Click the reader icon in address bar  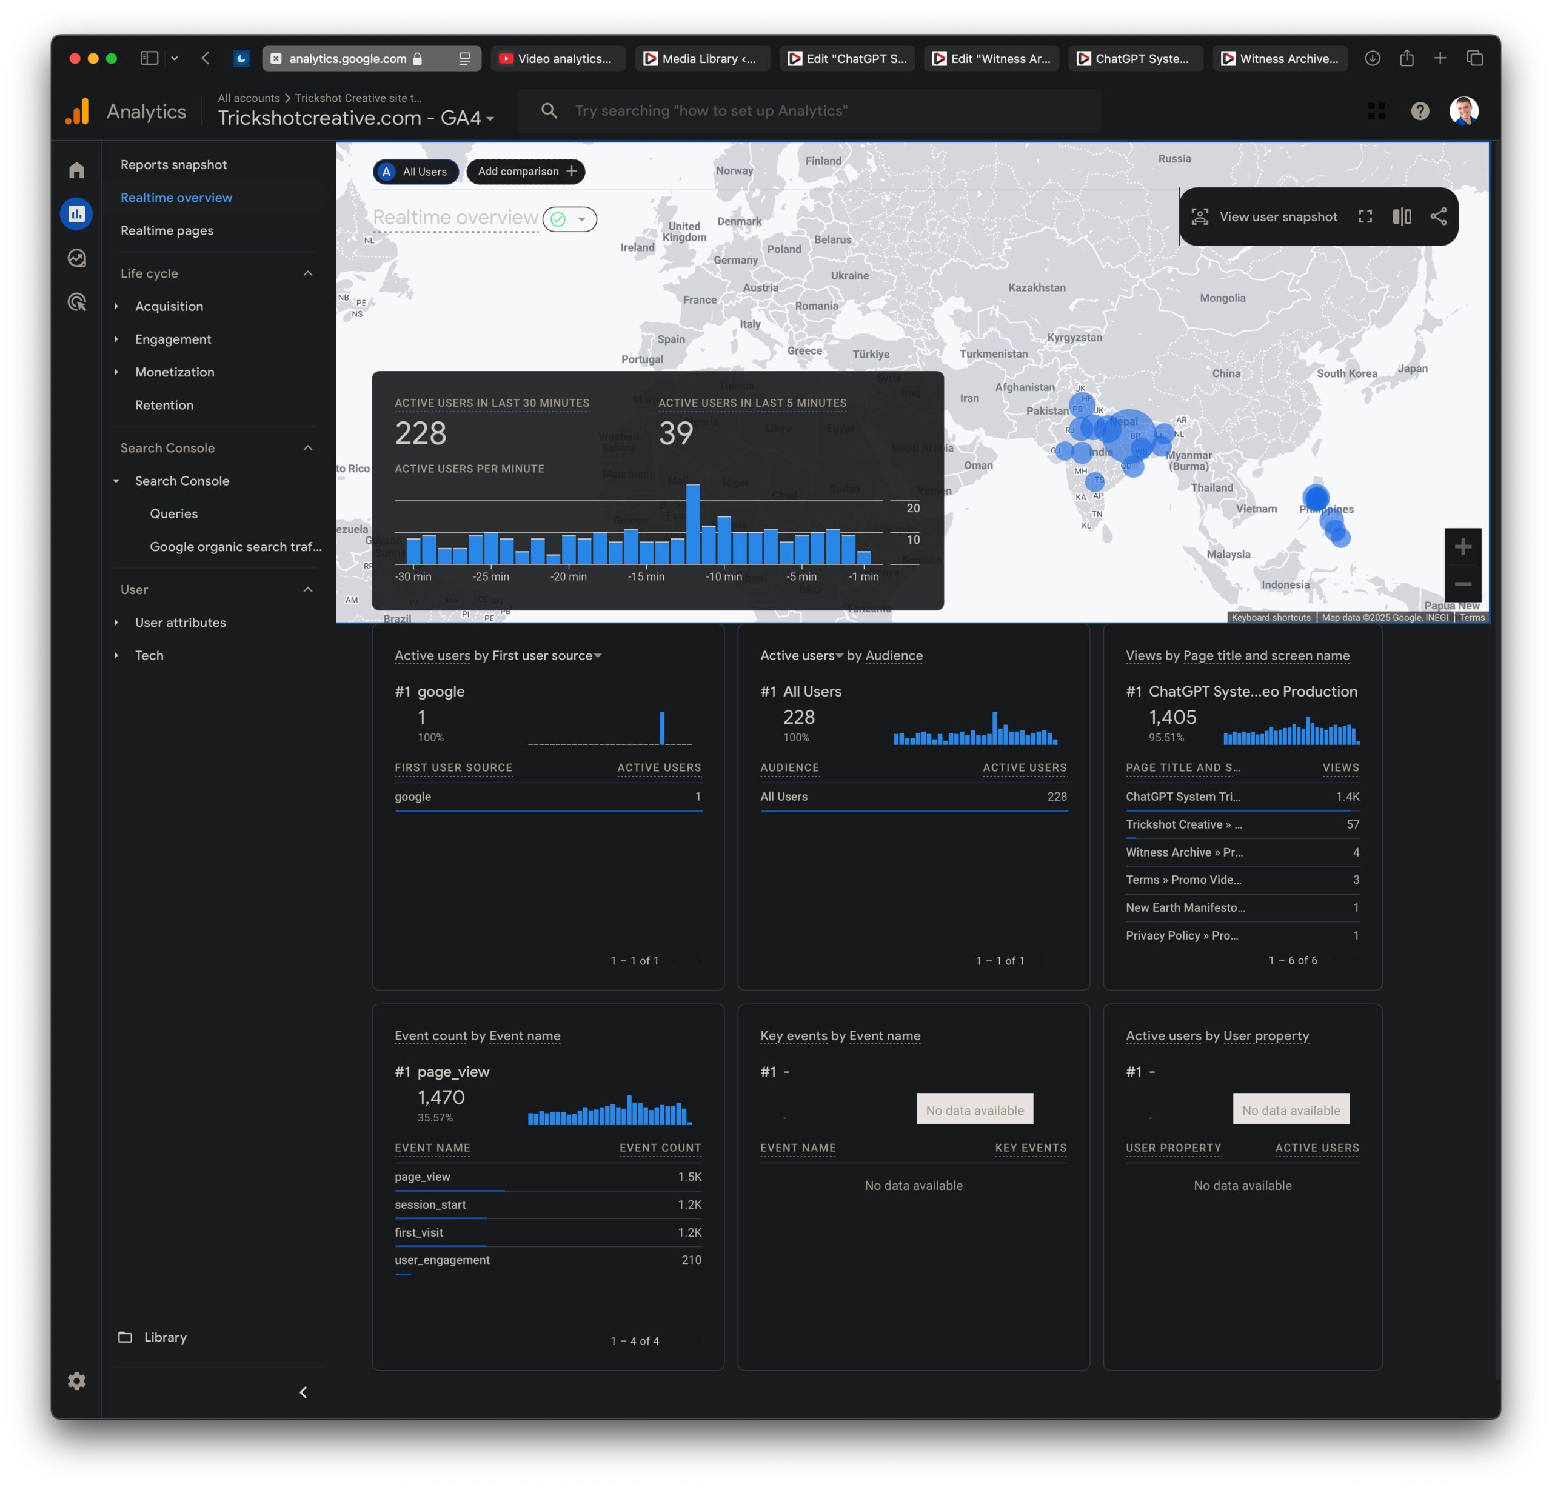(464, 58)
